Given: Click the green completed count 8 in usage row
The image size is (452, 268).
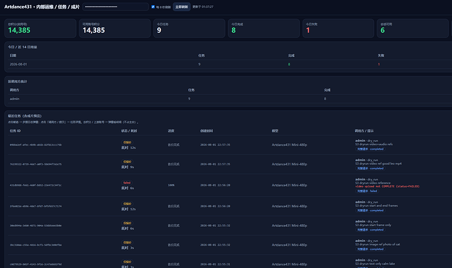Looking at the screenshot, I should [x=289, y=64].
